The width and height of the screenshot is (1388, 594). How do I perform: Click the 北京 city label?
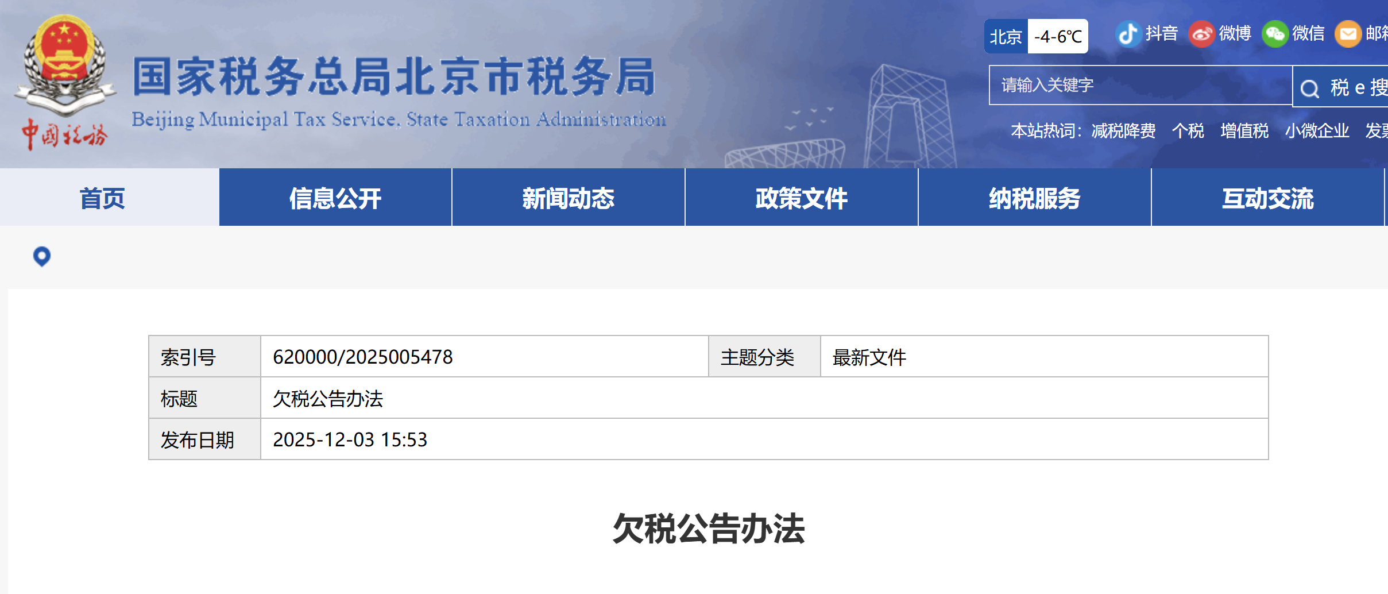1006,36
